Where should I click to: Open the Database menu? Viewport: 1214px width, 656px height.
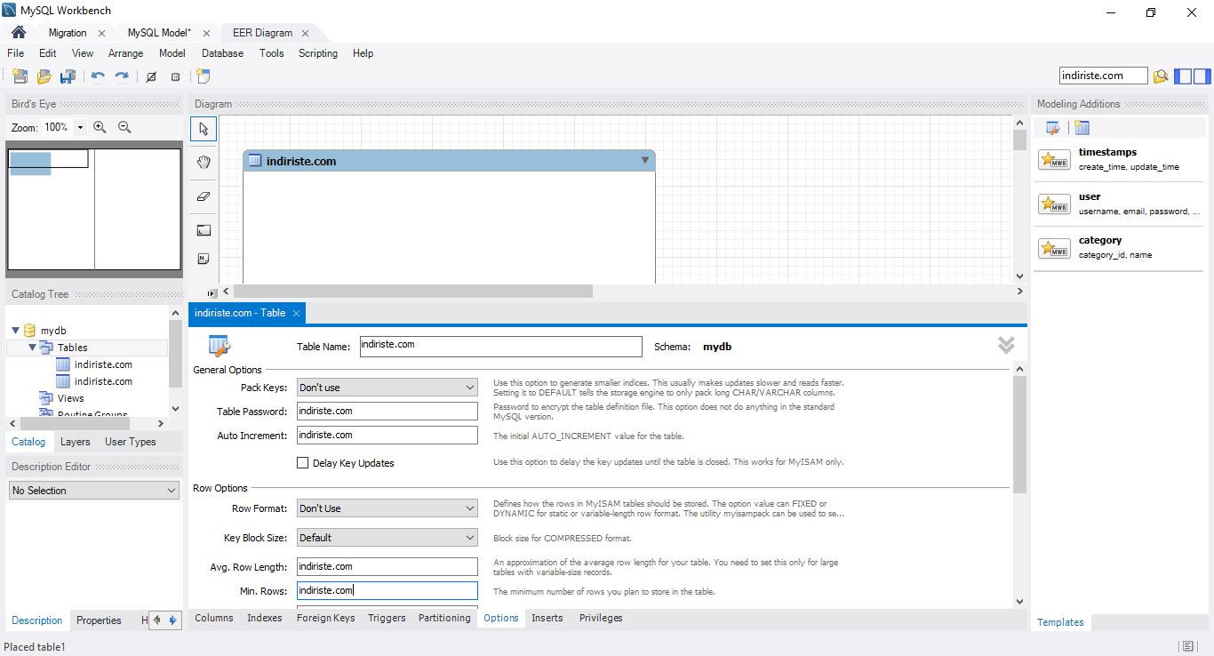pyautogui.click(x=222, y=53)
